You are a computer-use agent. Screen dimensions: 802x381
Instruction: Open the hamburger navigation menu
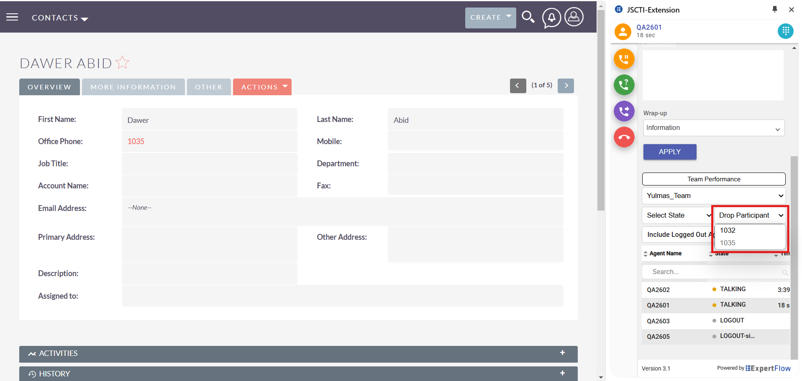(x=12, y=17)
